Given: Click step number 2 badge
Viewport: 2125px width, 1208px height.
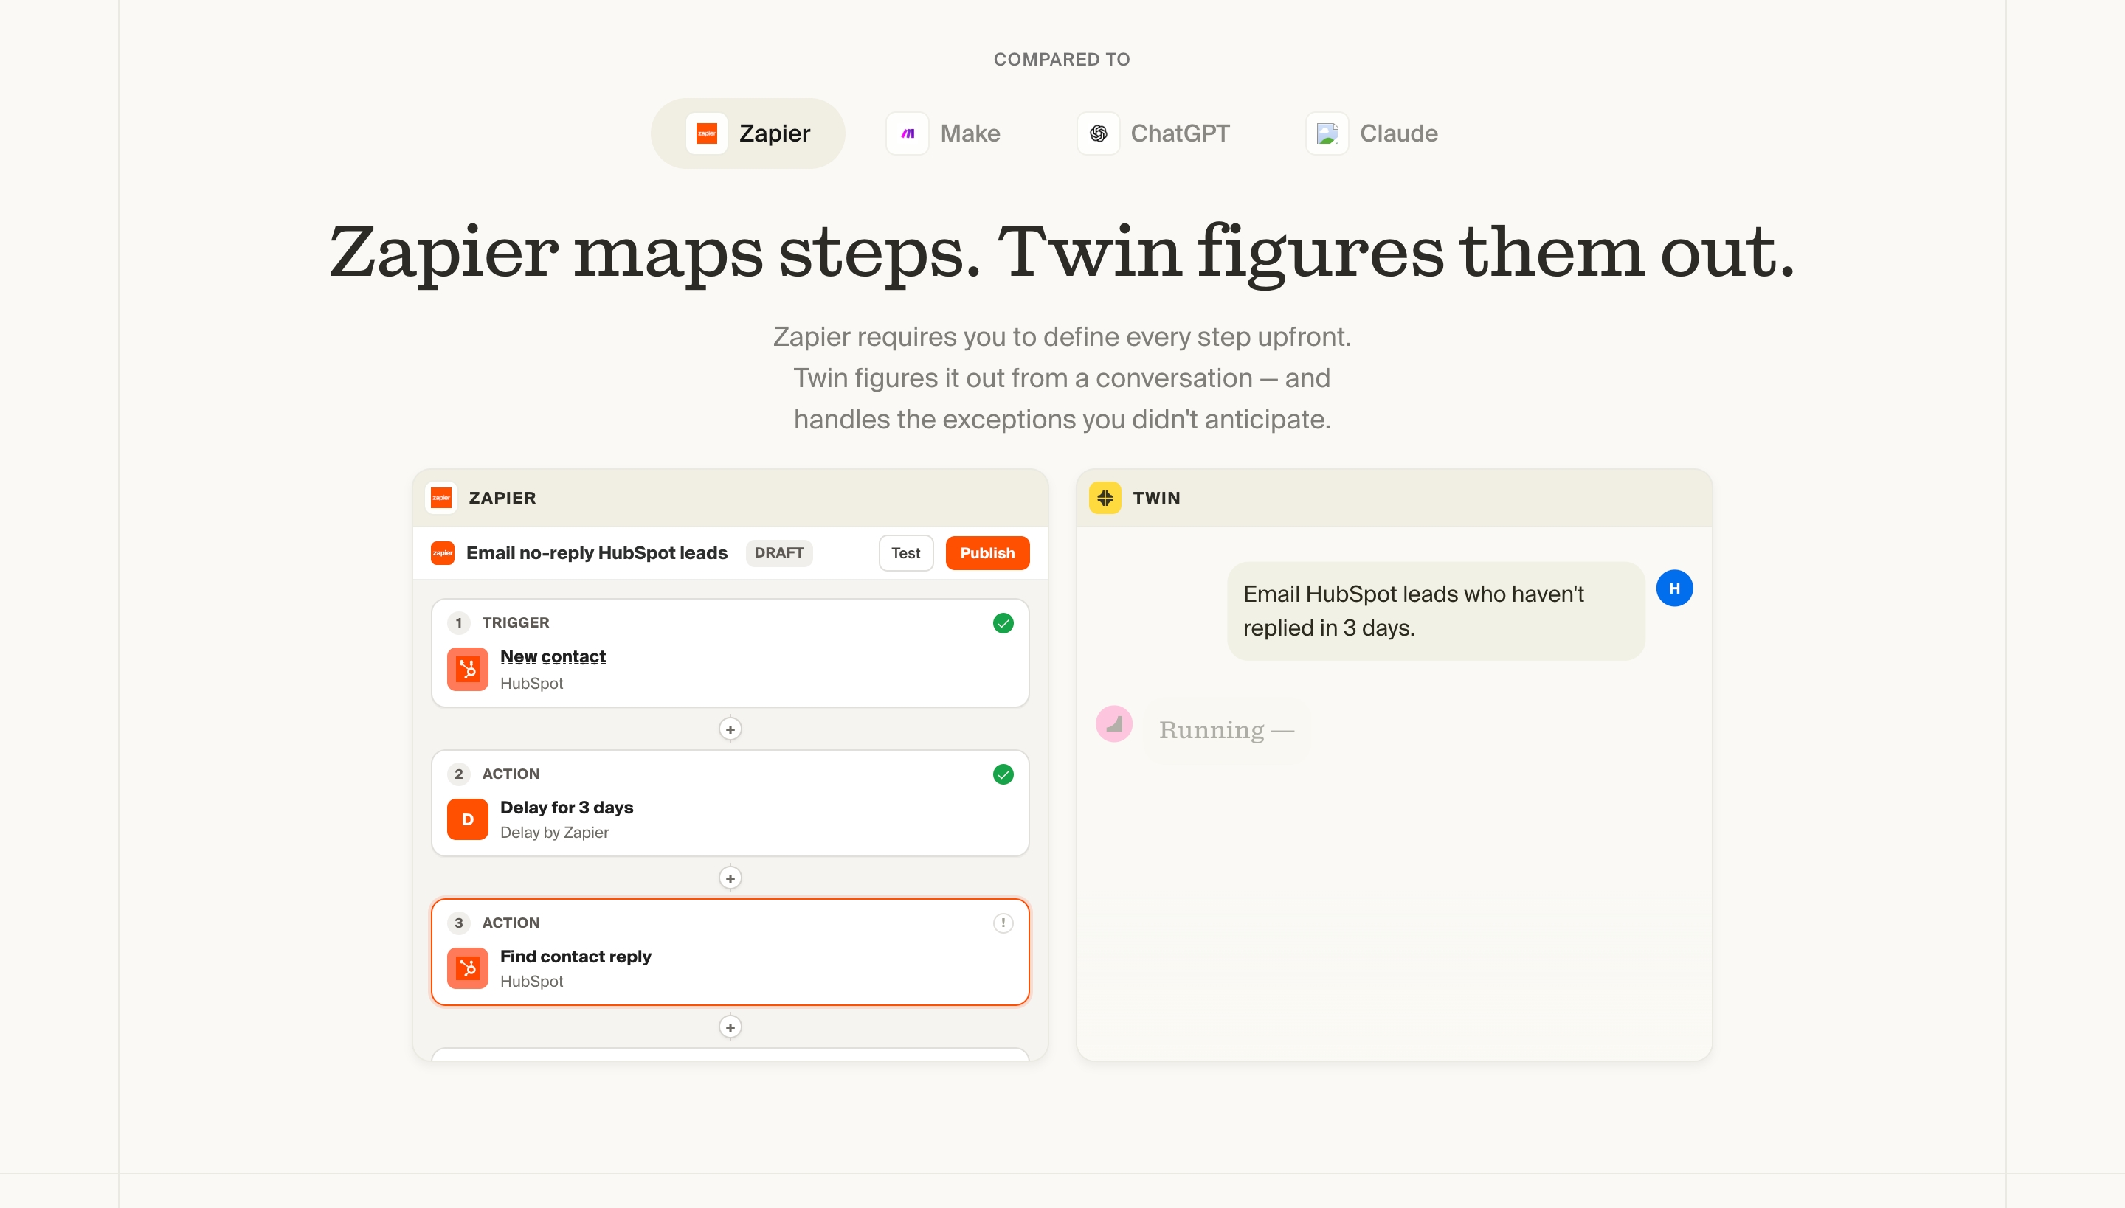Looking at the screenshot, I should 458,773.
